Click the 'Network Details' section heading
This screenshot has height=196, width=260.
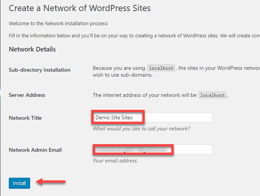point(32,49)
